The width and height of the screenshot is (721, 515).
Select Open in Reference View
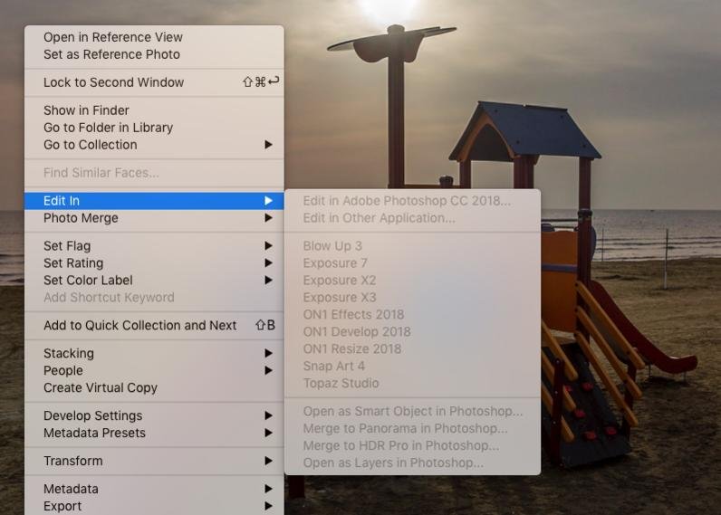click(x=113, y=37)
